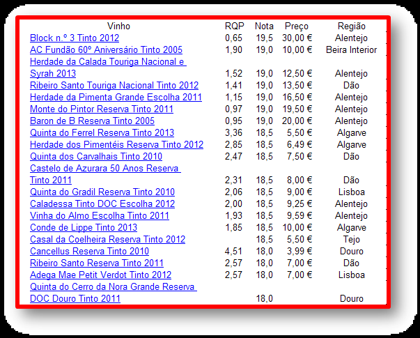Open Quinta do Ferrel Reserva Tinto 2013 link
The image size is (420, 338).
click(x=102, y=132)
